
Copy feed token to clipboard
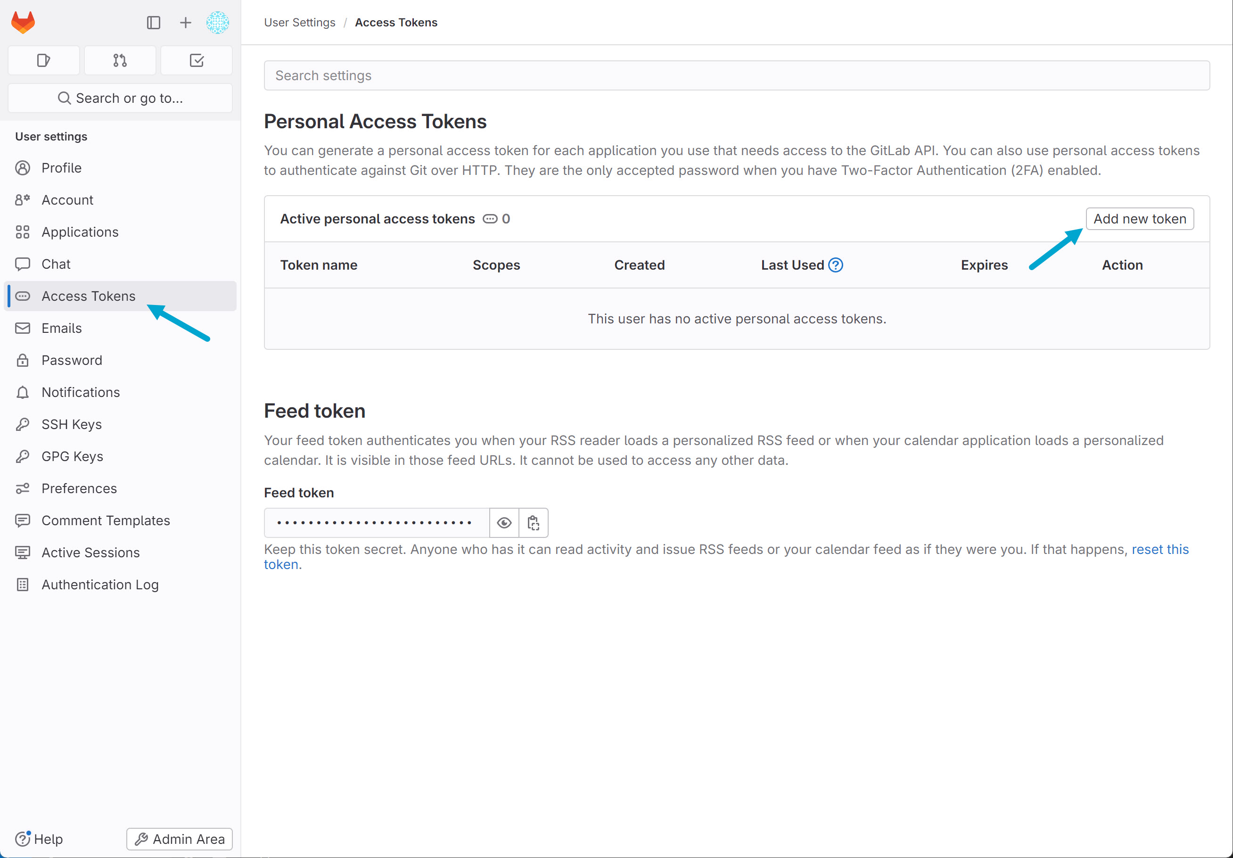533,523
